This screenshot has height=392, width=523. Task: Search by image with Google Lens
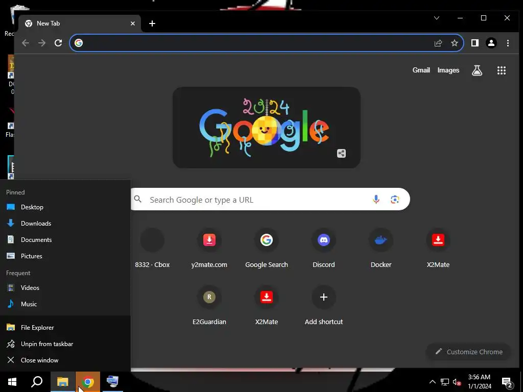395,200
